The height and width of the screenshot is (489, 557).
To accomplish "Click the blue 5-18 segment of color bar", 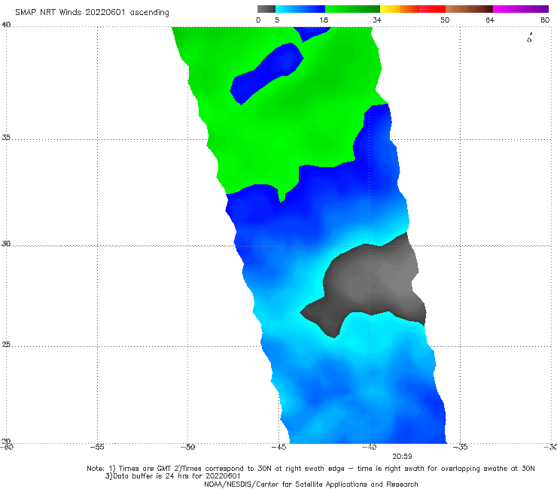I will click(300, 9).
